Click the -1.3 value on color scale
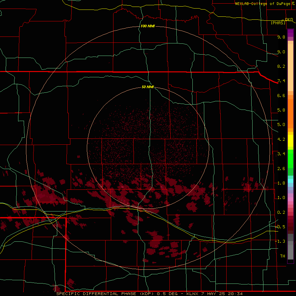This screenshot has height=296, width=296. tap(280, 241)
